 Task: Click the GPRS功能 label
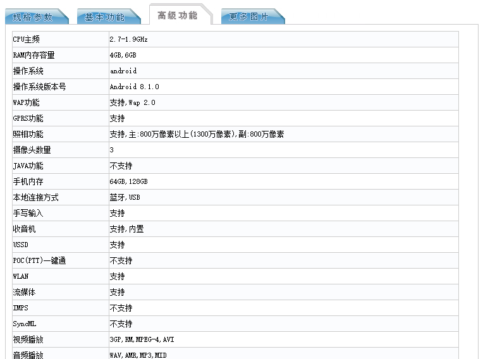coord(28,119)
